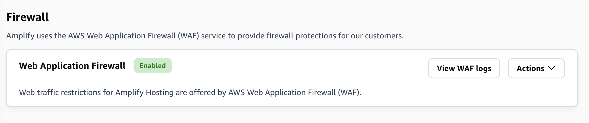This screenshot has height=123, width=589.
Task: Click the word 'View' on the logs button
Action: (446, 68)
